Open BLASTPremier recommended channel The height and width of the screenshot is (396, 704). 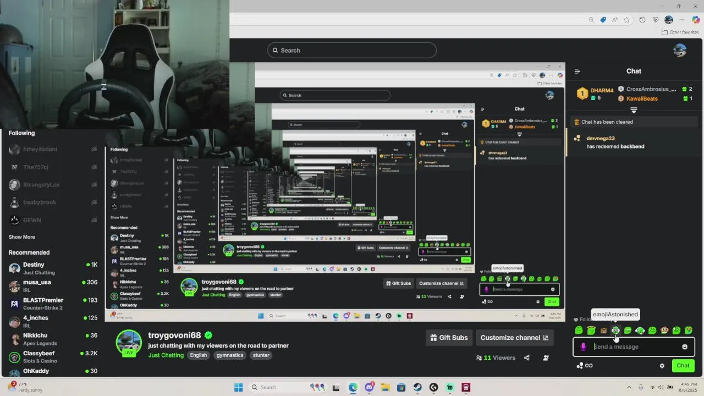[x=53, y=304]
